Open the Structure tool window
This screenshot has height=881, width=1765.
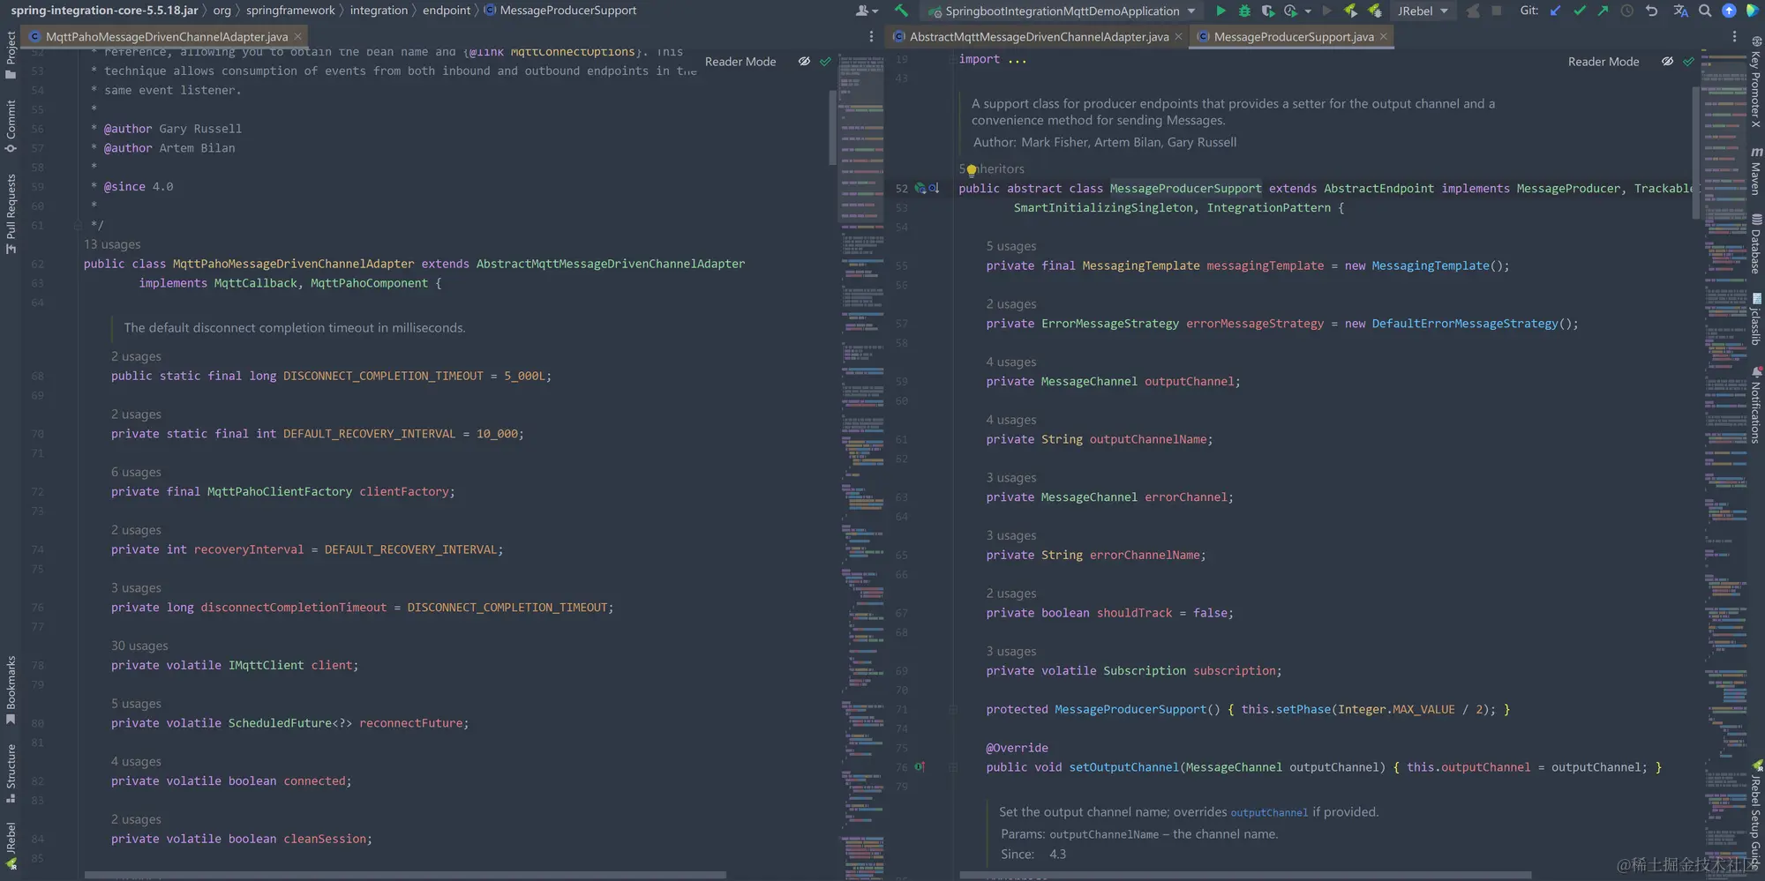click(11, 773)
